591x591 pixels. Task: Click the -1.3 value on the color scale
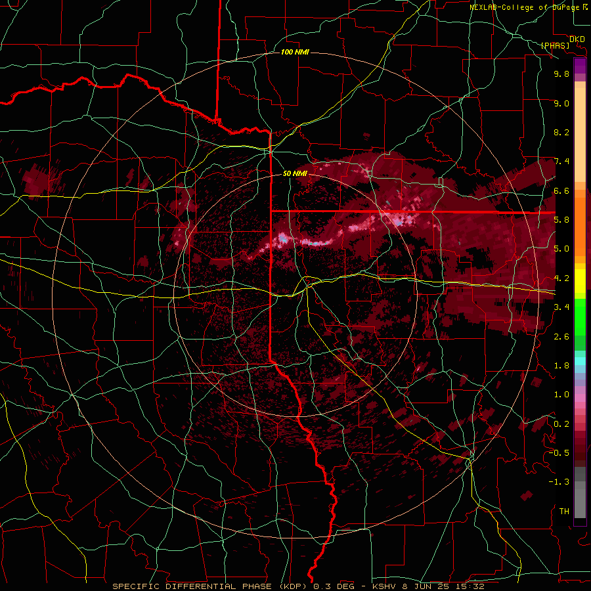point(559,482)
